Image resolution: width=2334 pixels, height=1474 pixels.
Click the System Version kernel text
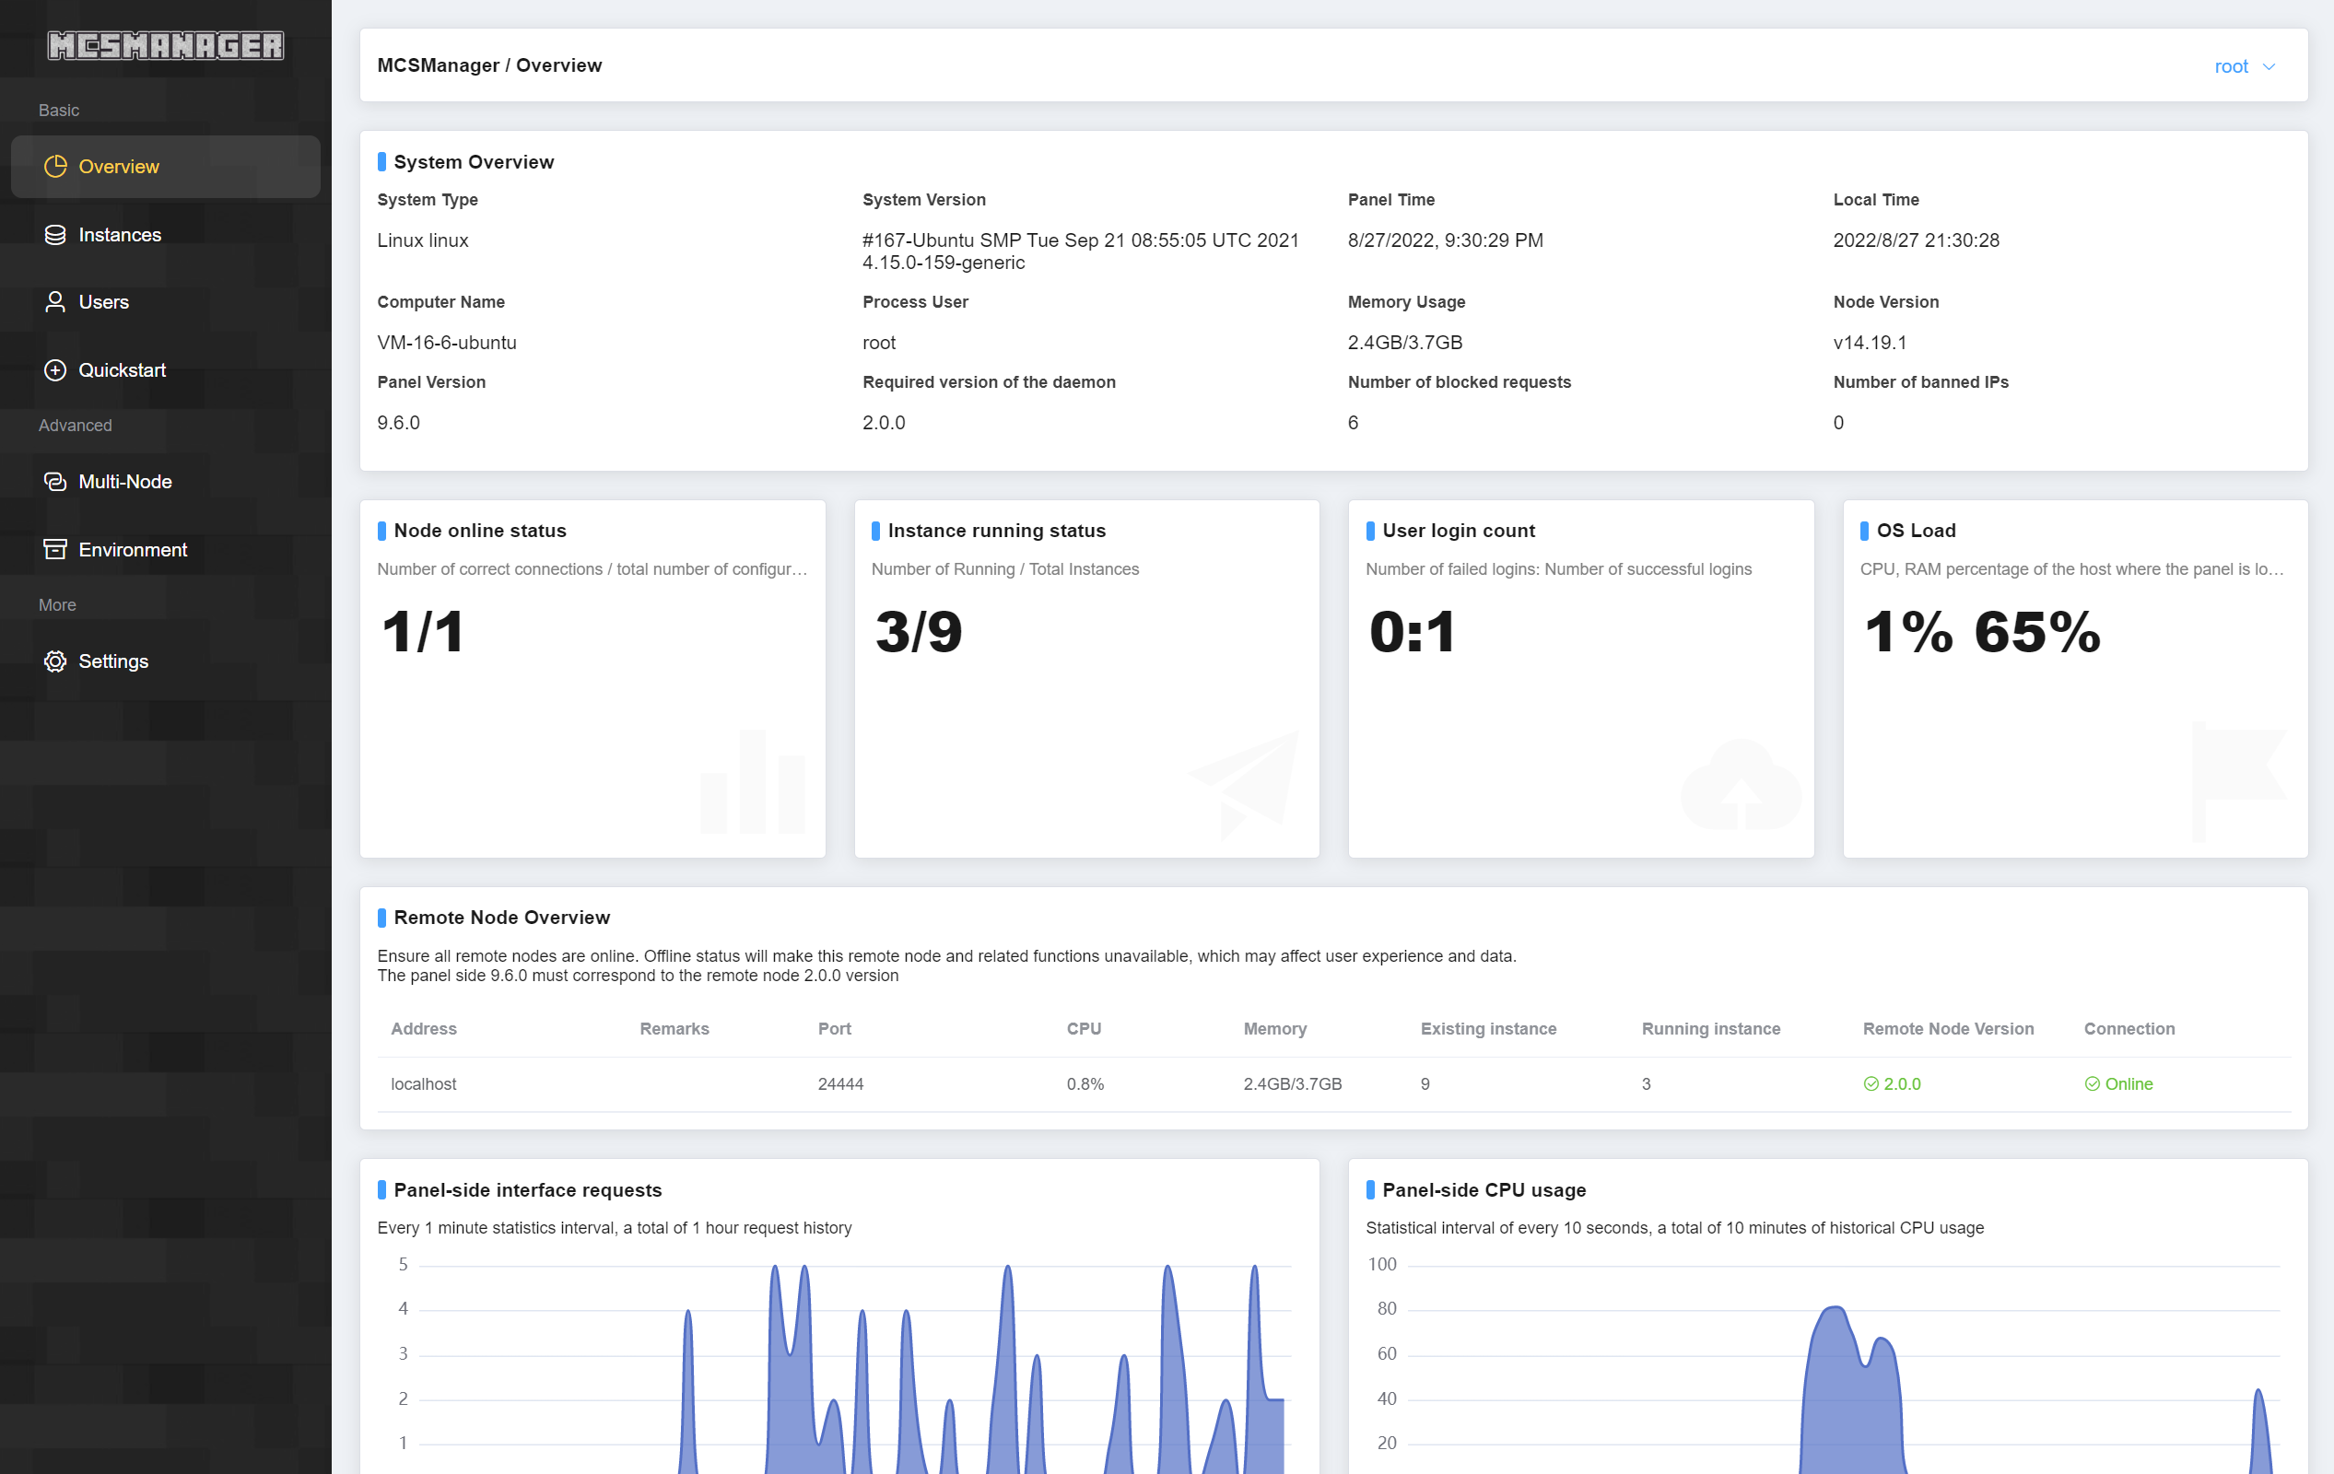1081,251
